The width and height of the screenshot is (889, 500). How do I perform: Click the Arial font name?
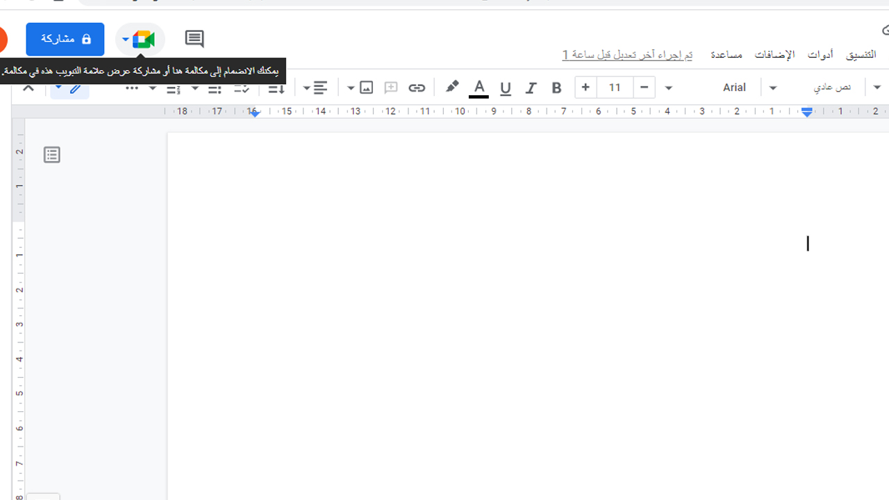pyautogui.click(x=734, y=87)
